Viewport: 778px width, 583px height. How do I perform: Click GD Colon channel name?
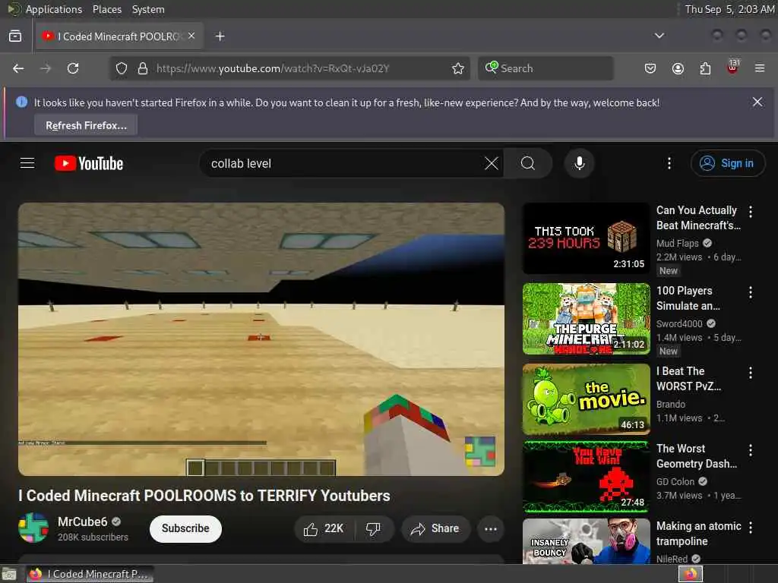click(675, 482)
